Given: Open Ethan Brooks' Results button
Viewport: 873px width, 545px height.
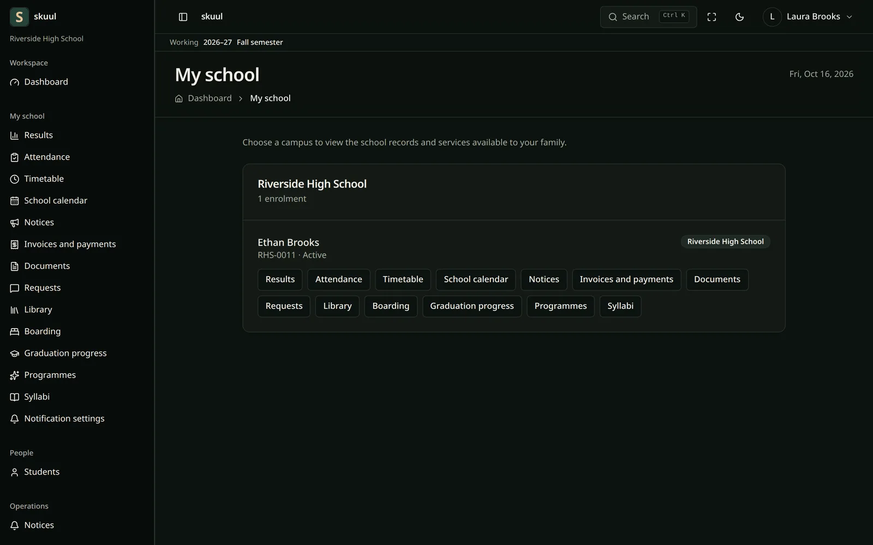Looking at the screenshot, I should click(x=280, y=280).
